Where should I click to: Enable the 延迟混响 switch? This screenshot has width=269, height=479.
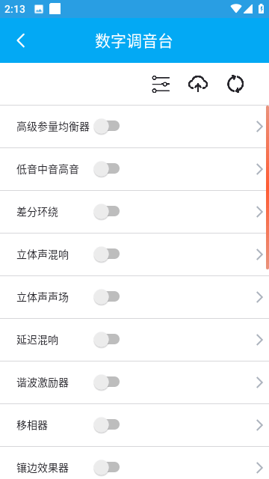tap(106, 340)
